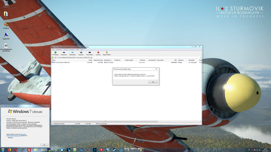Click the Action Center flag tray icon

coord(254,150)
